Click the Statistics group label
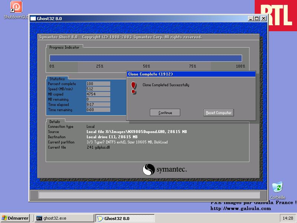 57,79
